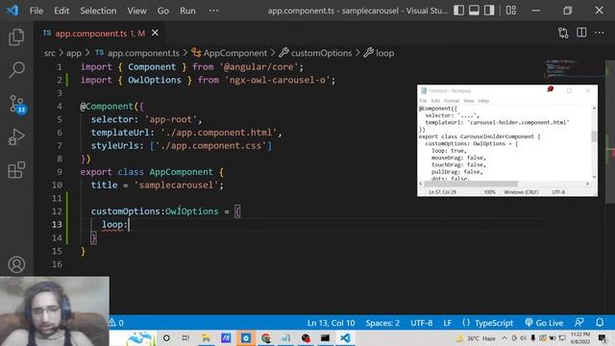The height and width of the screenshot is (346, 615).
Task: Open the Run and Debug view
Action: [16, 136]
